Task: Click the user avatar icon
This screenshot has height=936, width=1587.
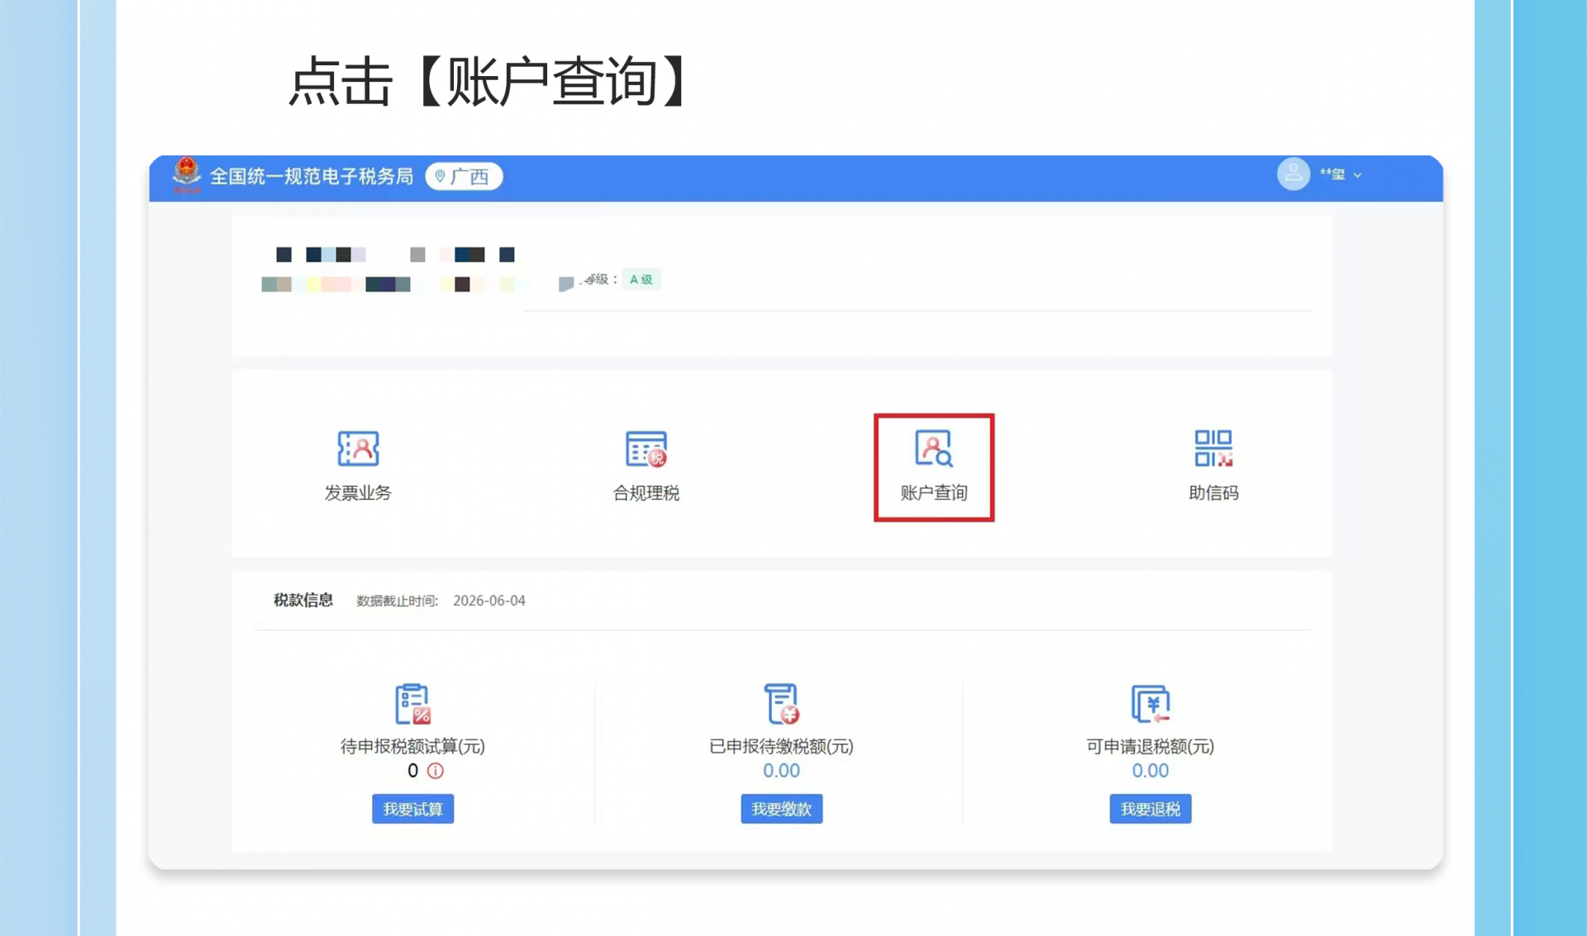Action: 1293,174
